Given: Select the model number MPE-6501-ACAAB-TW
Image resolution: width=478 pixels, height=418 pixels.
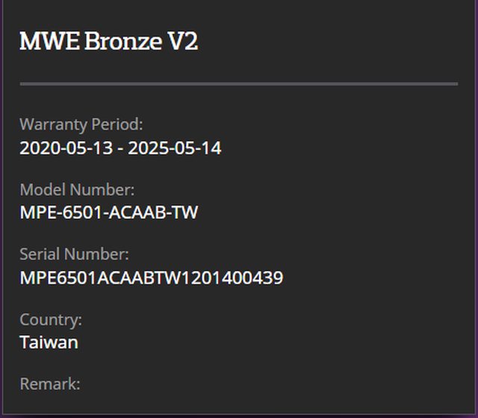Looking at the screenshot, I should (108, 213).
